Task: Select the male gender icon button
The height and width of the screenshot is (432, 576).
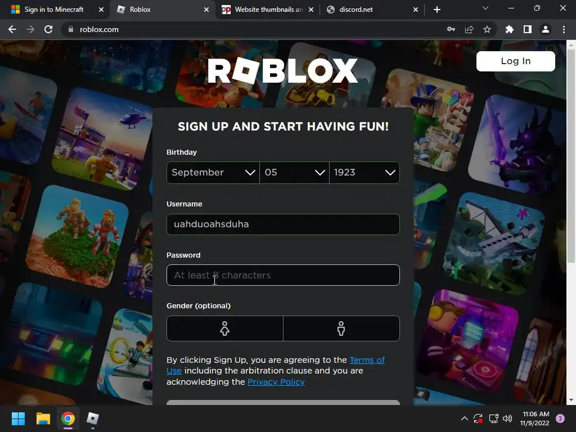Action: [341, 328]
